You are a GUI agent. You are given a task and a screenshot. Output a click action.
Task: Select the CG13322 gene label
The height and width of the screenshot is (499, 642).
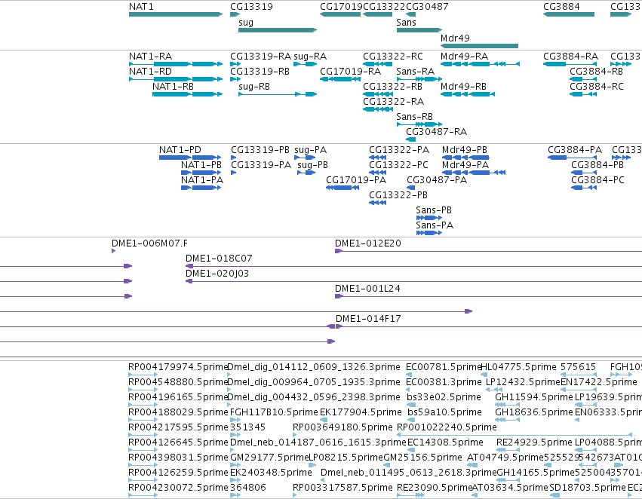coord(384,7)
